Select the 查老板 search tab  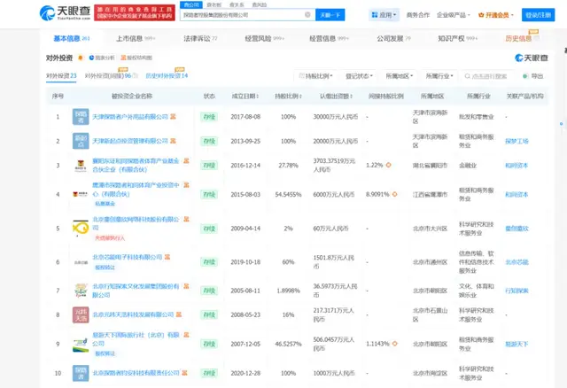[x=214, y=4]
